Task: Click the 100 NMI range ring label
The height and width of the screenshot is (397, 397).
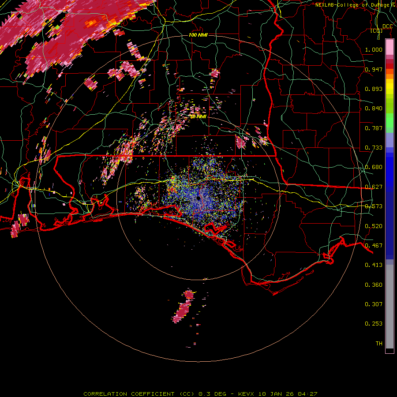Action: coord(198,35)
